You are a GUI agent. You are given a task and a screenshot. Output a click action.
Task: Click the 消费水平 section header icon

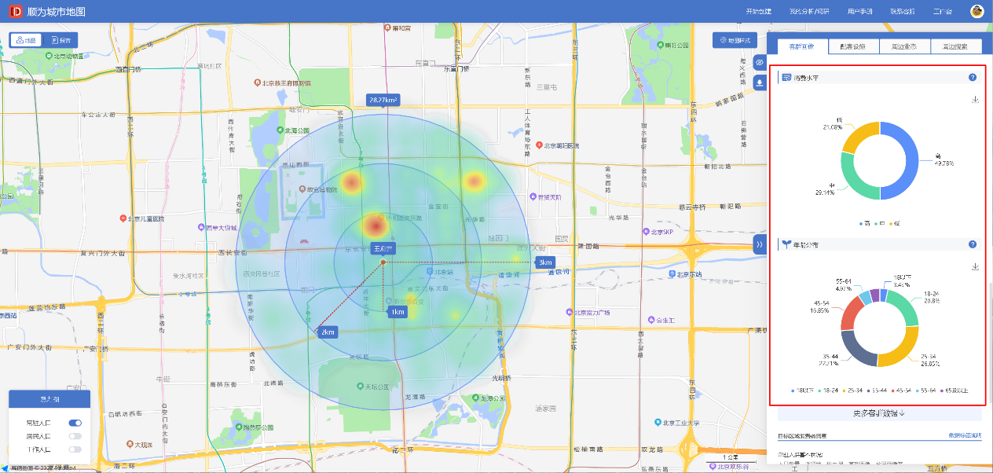pos(786,78)
